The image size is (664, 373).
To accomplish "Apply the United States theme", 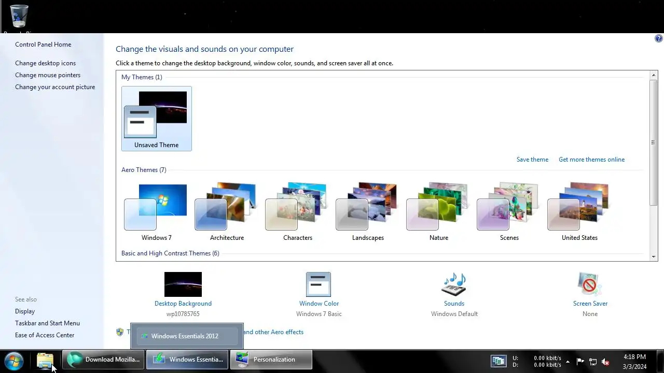I will (579, 212).
